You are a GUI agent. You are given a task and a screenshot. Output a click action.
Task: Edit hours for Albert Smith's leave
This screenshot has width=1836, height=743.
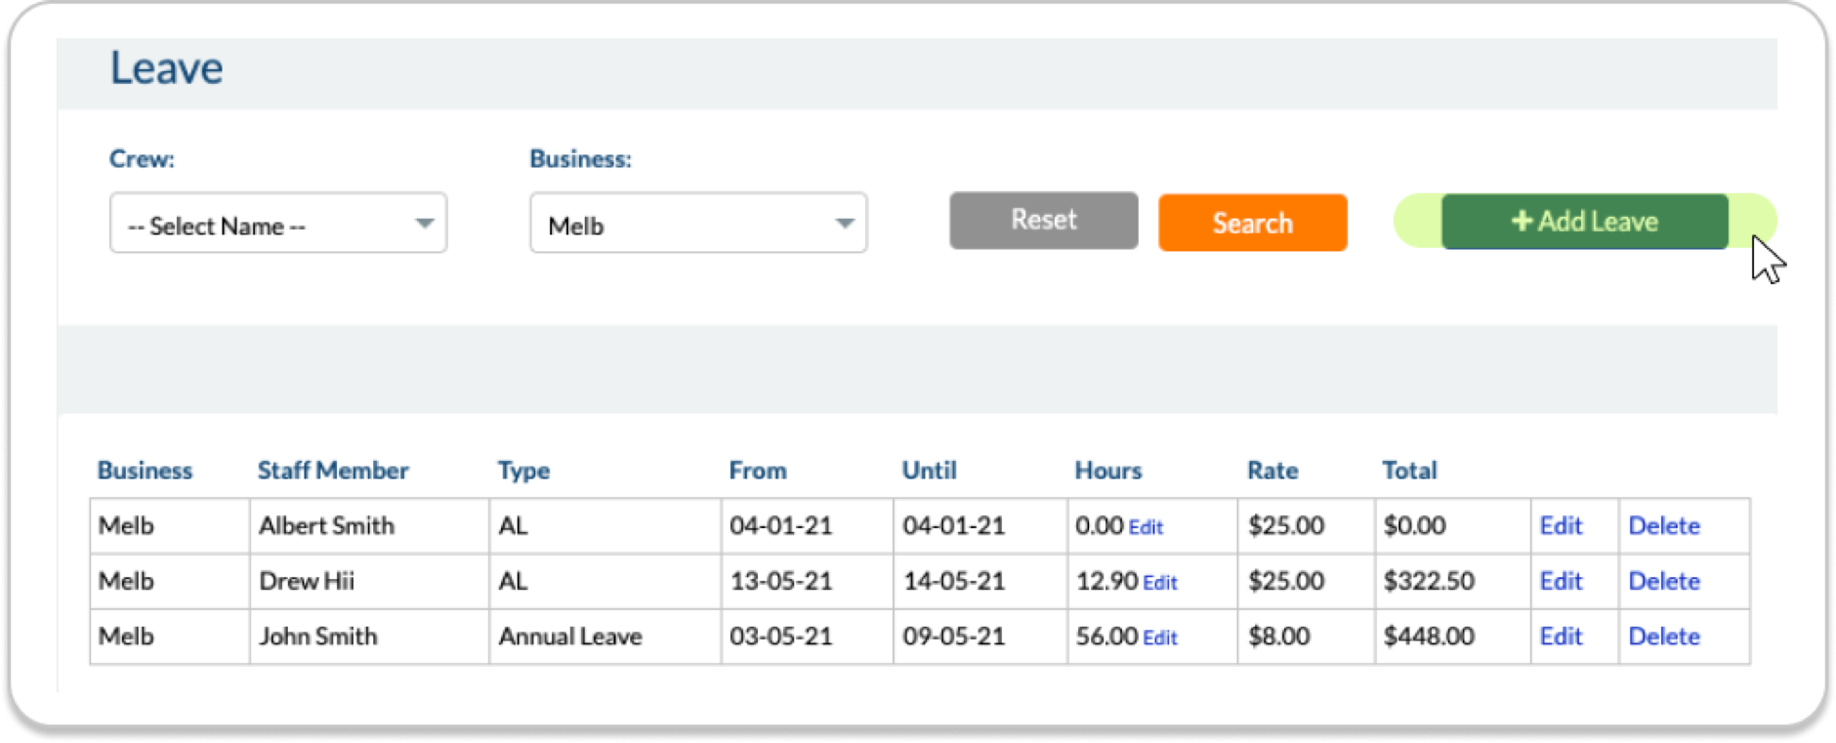(1146, 527)
